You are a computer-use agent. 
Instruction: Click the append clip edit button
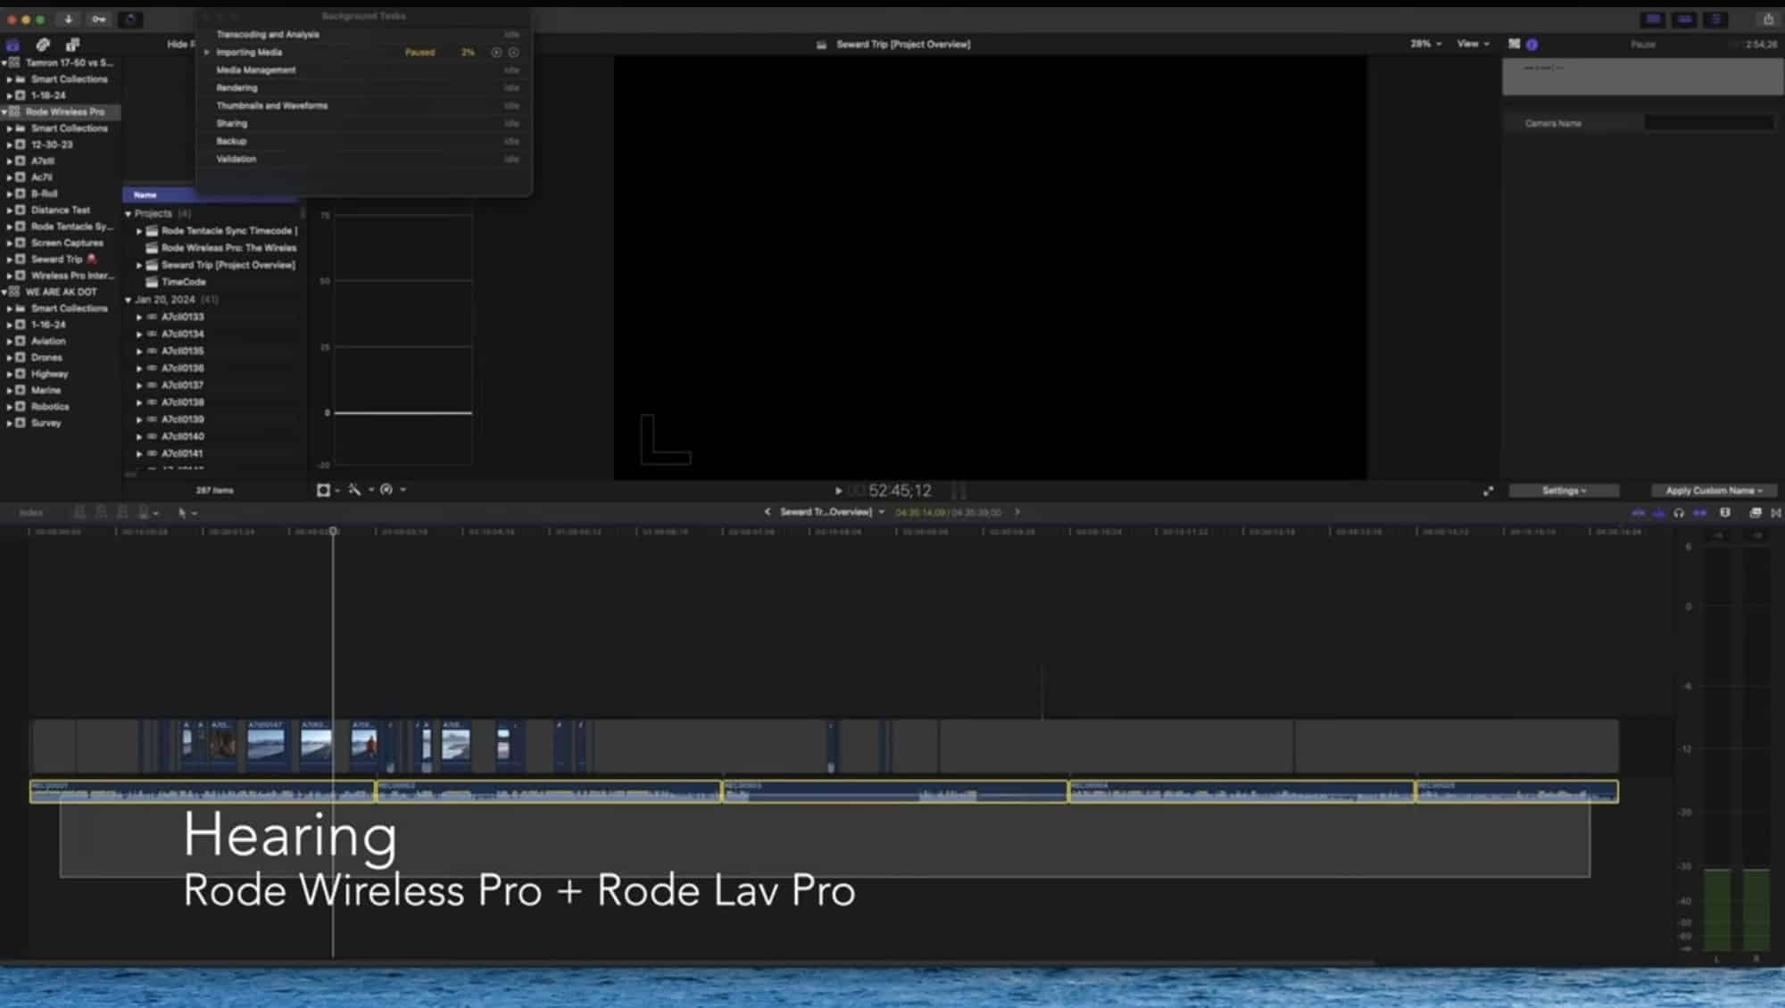[x=122, y=513]
